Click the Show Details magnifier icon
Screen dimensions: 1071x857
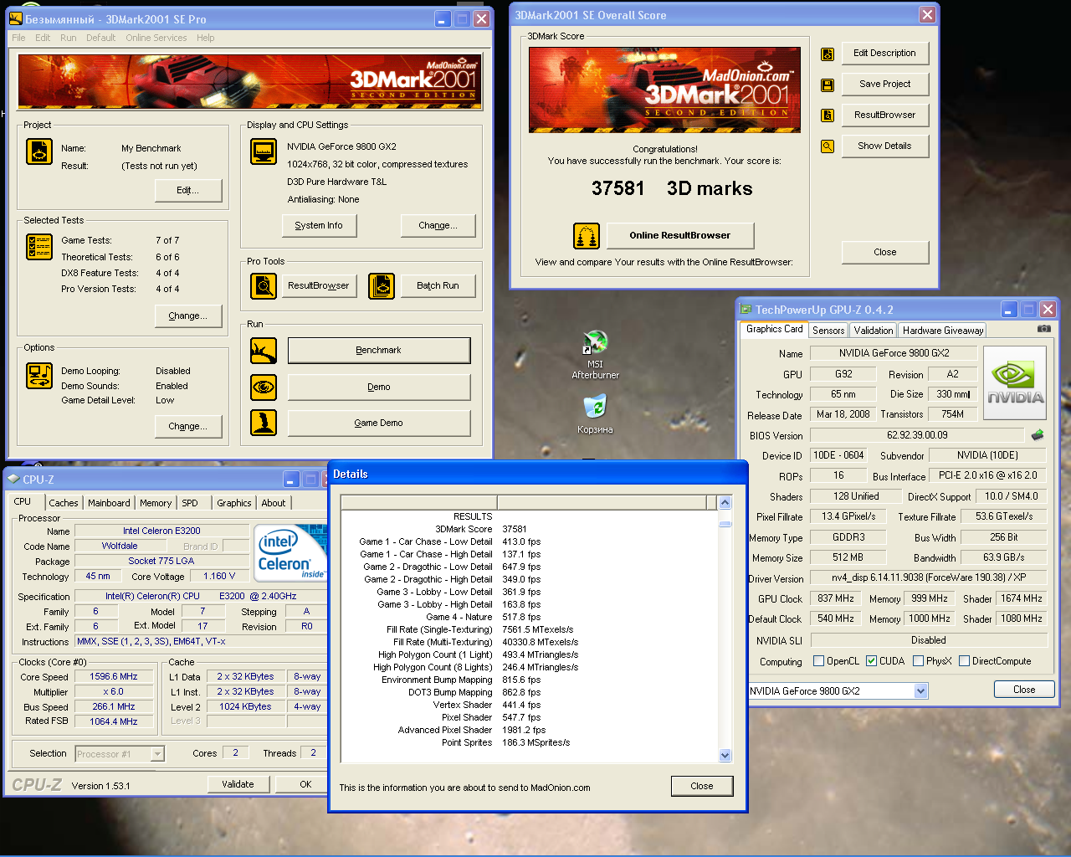[x=828, y=146]
